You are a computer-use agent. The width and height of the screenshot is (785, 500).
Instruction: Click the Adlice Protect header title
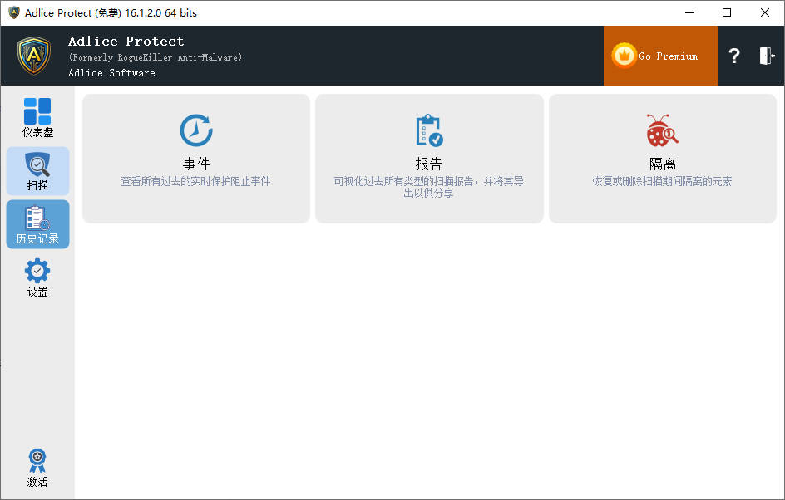(x=126, y=41)
